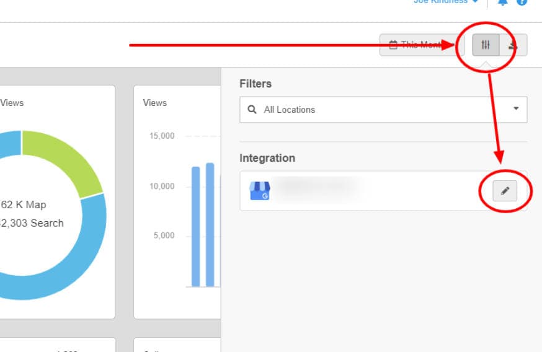
Task: Click the blue help question mark icon
Action: [522, 2]
